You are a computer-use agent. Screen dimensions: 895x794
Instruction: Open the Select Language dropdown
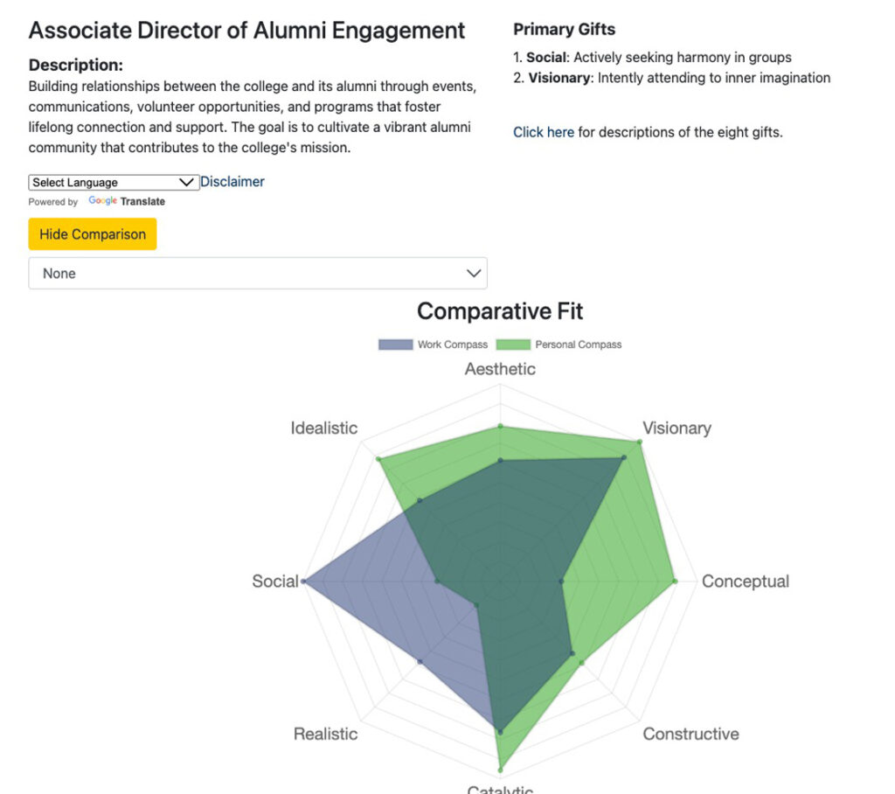click(x=114, y=183)
